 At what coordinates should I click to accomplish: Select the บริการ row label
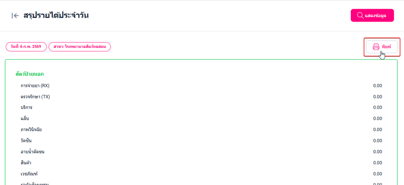pyautogui.click(x=26, y=108)
